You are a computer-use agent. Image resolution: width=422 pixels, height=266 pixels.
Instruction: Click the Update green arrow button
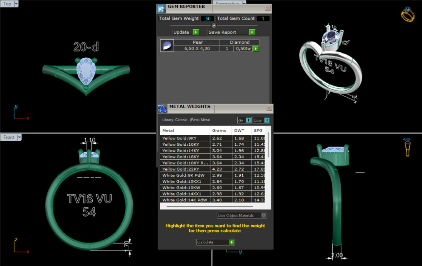(x=196, y=32)
